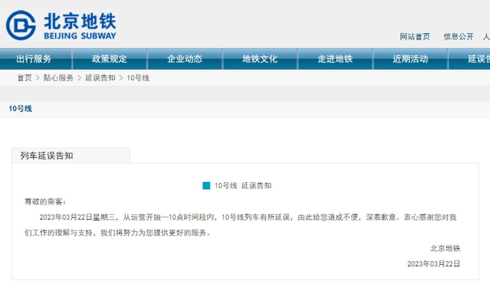This screenshot has height=285, width=490.
Task: Click the 北京地铁 BEIJING SUBWAY title text
Action: tap(80, 26)
